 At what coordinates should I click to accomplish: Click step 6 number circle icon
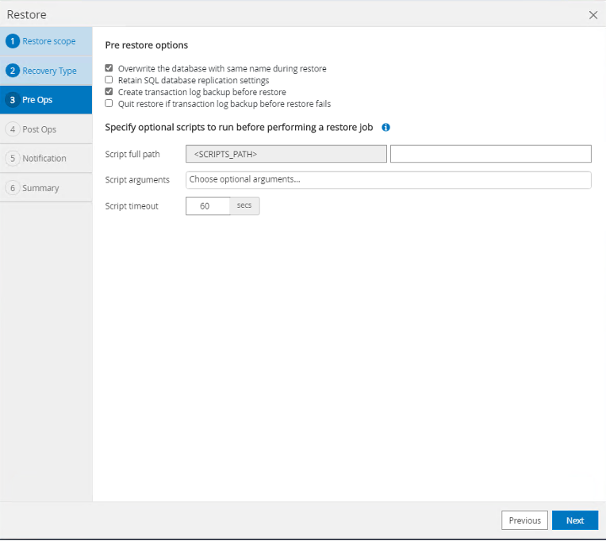pyautogui.click(x=13, y=188)
